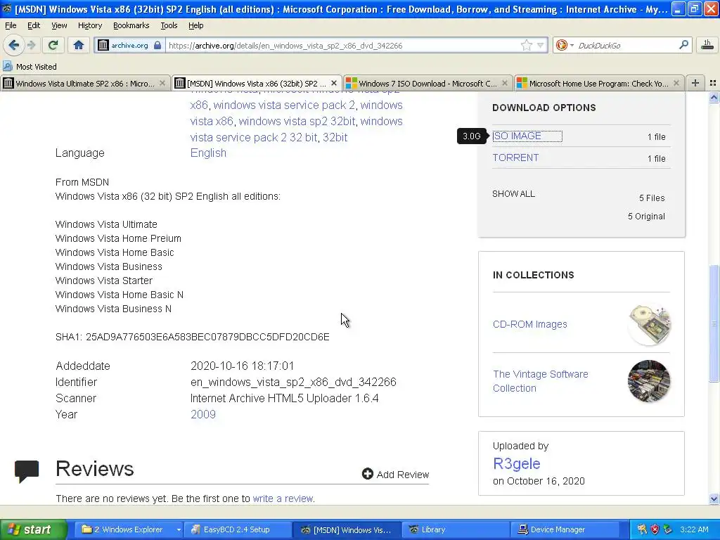The width and height of the screenshot is (720, 540).
Task: Click the identifier en_windows_vista_sp2_x86_dvd_342266 text
Action: click(293, 382)
